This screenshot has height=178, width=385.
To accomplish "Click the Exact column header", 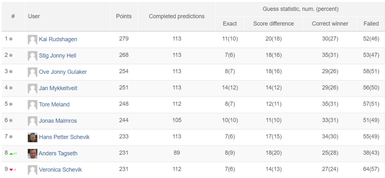I will (230, 24).
